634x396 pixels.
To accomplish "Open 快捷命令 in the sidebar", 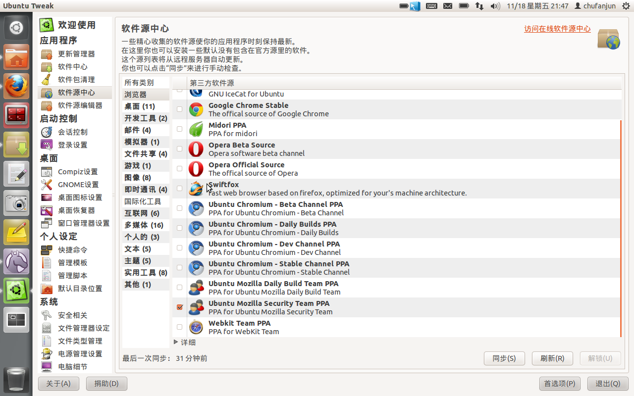I will point(75,250).
